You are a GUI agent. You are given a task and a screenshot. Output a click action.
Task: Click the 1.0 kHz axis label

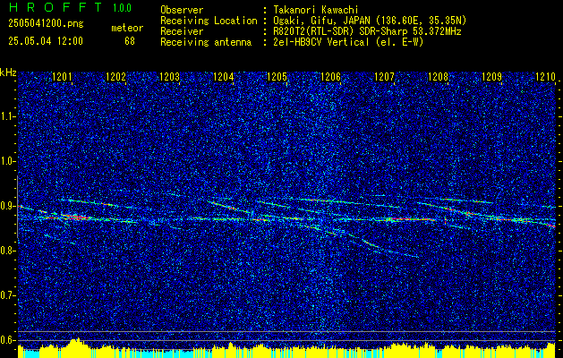(8, 161)
